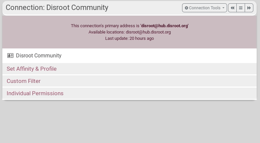Expand the Individual Permissions section

coord(35,93)
